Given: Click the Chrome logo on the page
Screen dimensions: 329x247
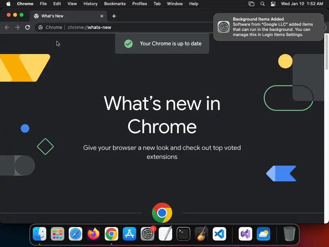Looking at the screenshot, I should click(x=162, y=213).
